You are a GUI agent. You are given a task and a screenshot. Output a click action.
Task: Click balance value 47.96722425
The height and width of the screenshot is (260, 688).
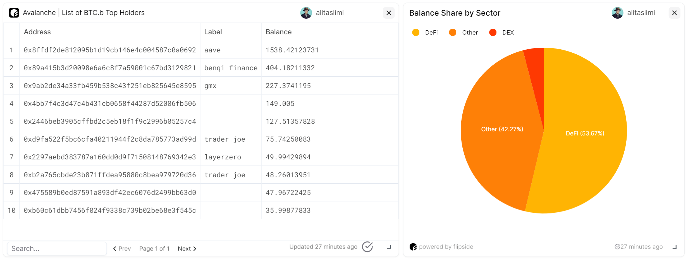pyautogui.click(x=288, y=193)
